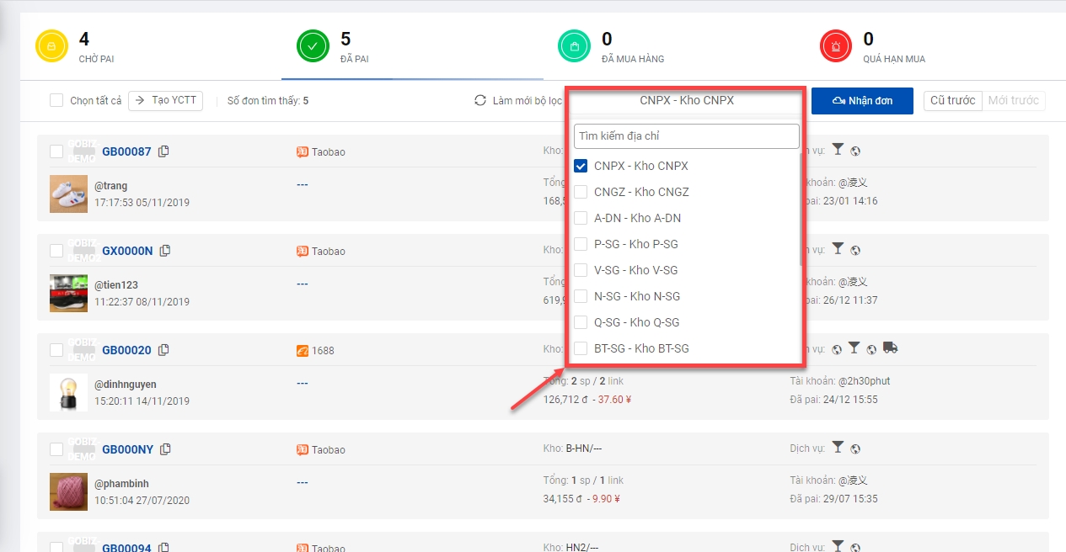The image size is (1066, 552).
Task: Click the funnel service icon on GB00020
Action: tap(854, 348)
